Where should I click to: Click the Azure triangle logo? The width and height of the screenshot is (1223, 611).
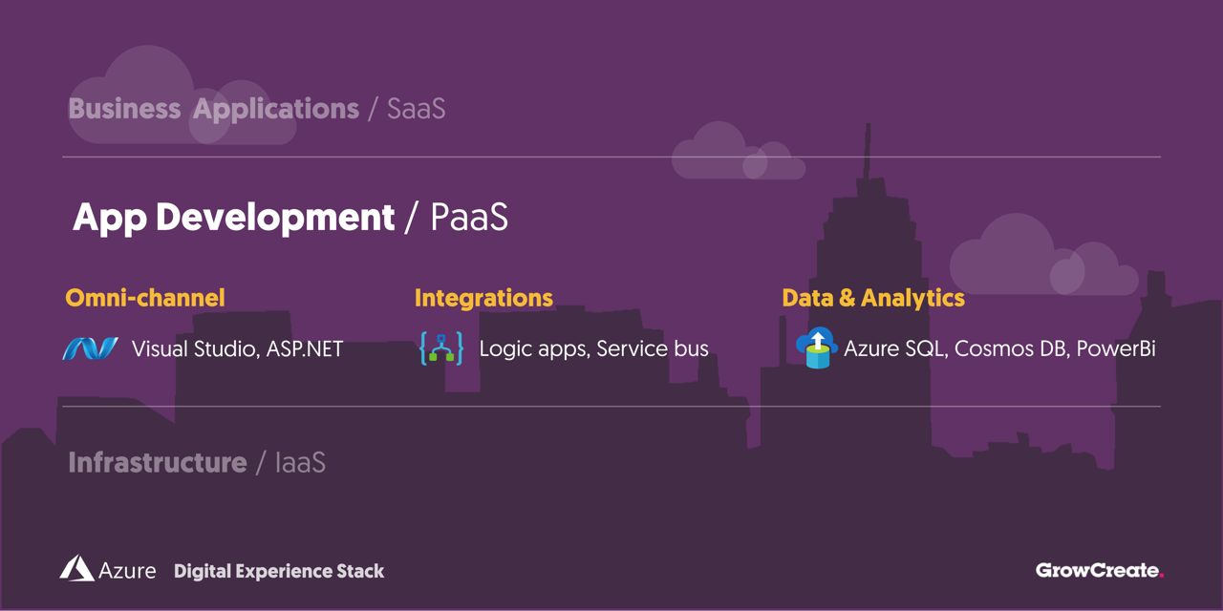(x=76, y=568)
